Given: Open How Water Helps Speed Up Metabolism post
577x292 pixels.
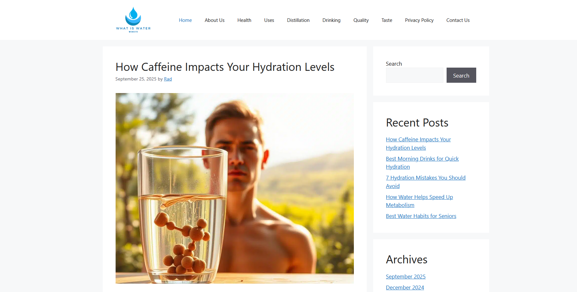Looking at the screenshot, I should [419, 201].
